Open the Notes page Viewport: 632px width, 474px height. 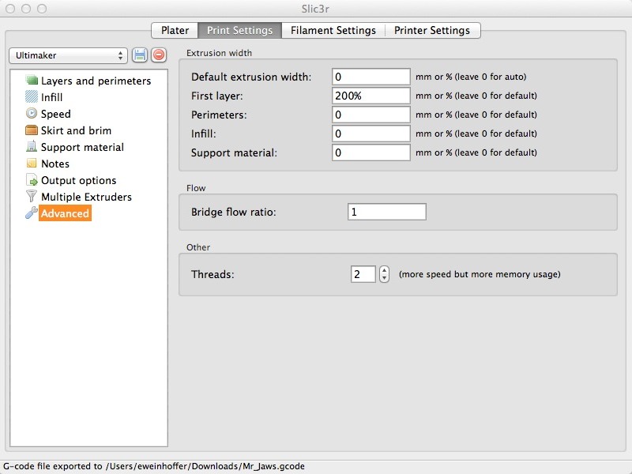(55, 164)
